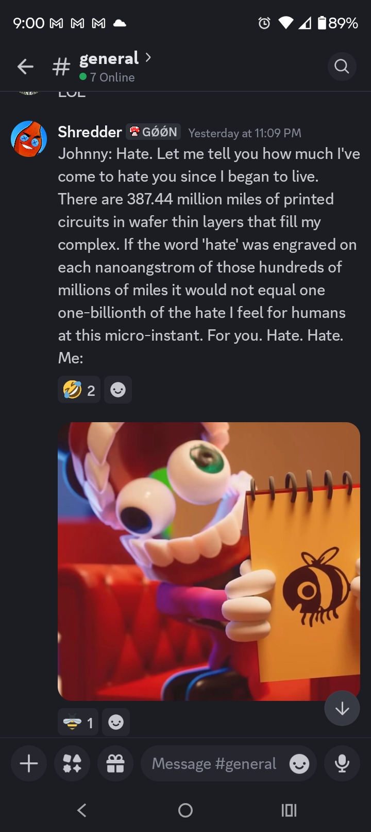Add reaction under the text message
Image resolution: width=371 pixels, height=832 pixels.
tap(118, 390)
